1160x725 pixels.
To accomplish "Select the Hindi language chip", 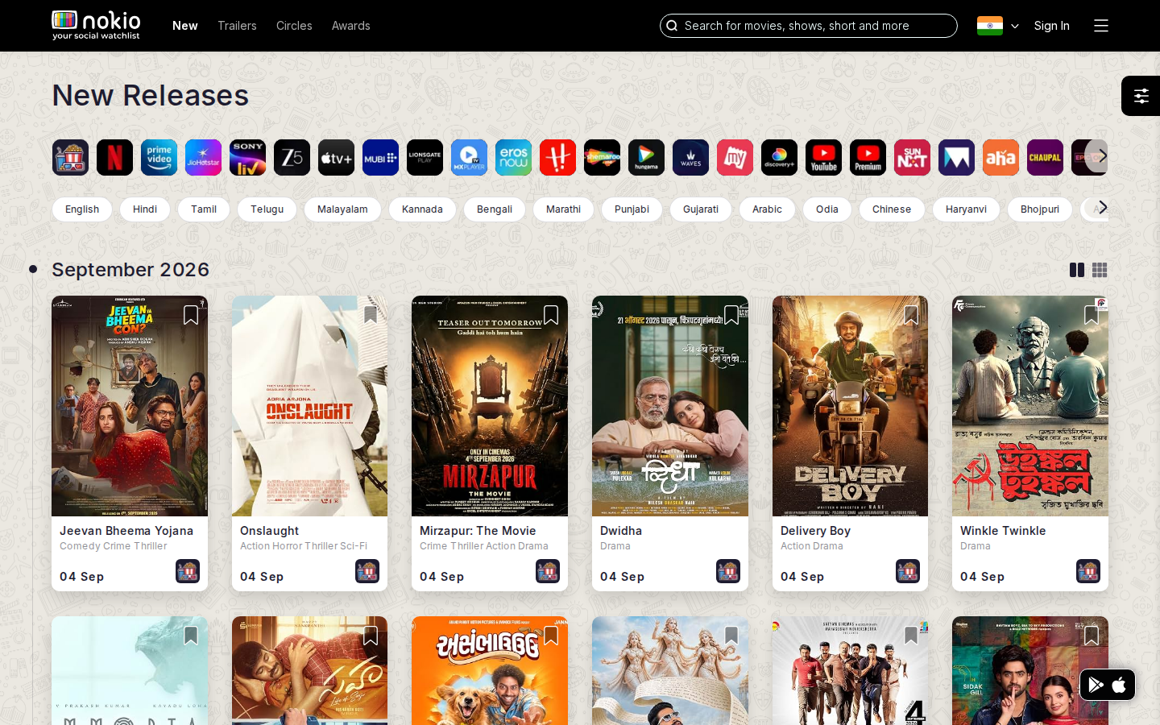I will [145, 209].
